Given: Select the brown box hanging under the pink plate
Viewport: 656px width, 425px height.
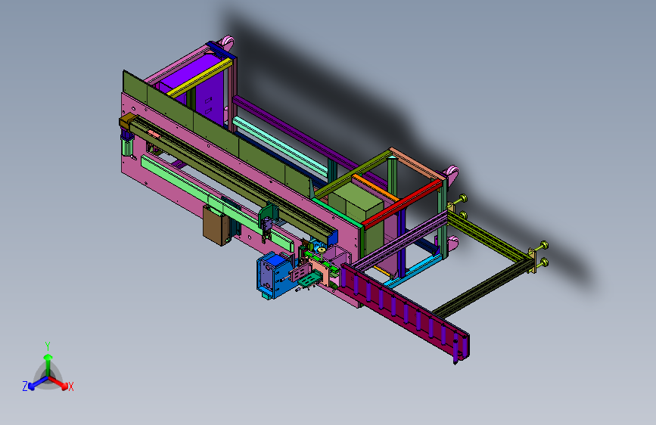Looking at the screenshot, I should click(x=216, y=226).
